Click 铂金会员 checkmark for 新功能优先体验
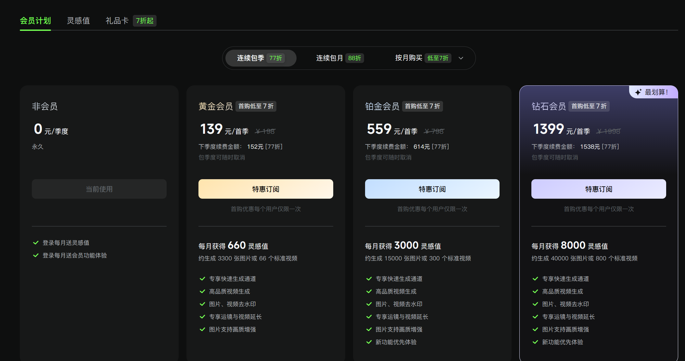 click(369, 342)
